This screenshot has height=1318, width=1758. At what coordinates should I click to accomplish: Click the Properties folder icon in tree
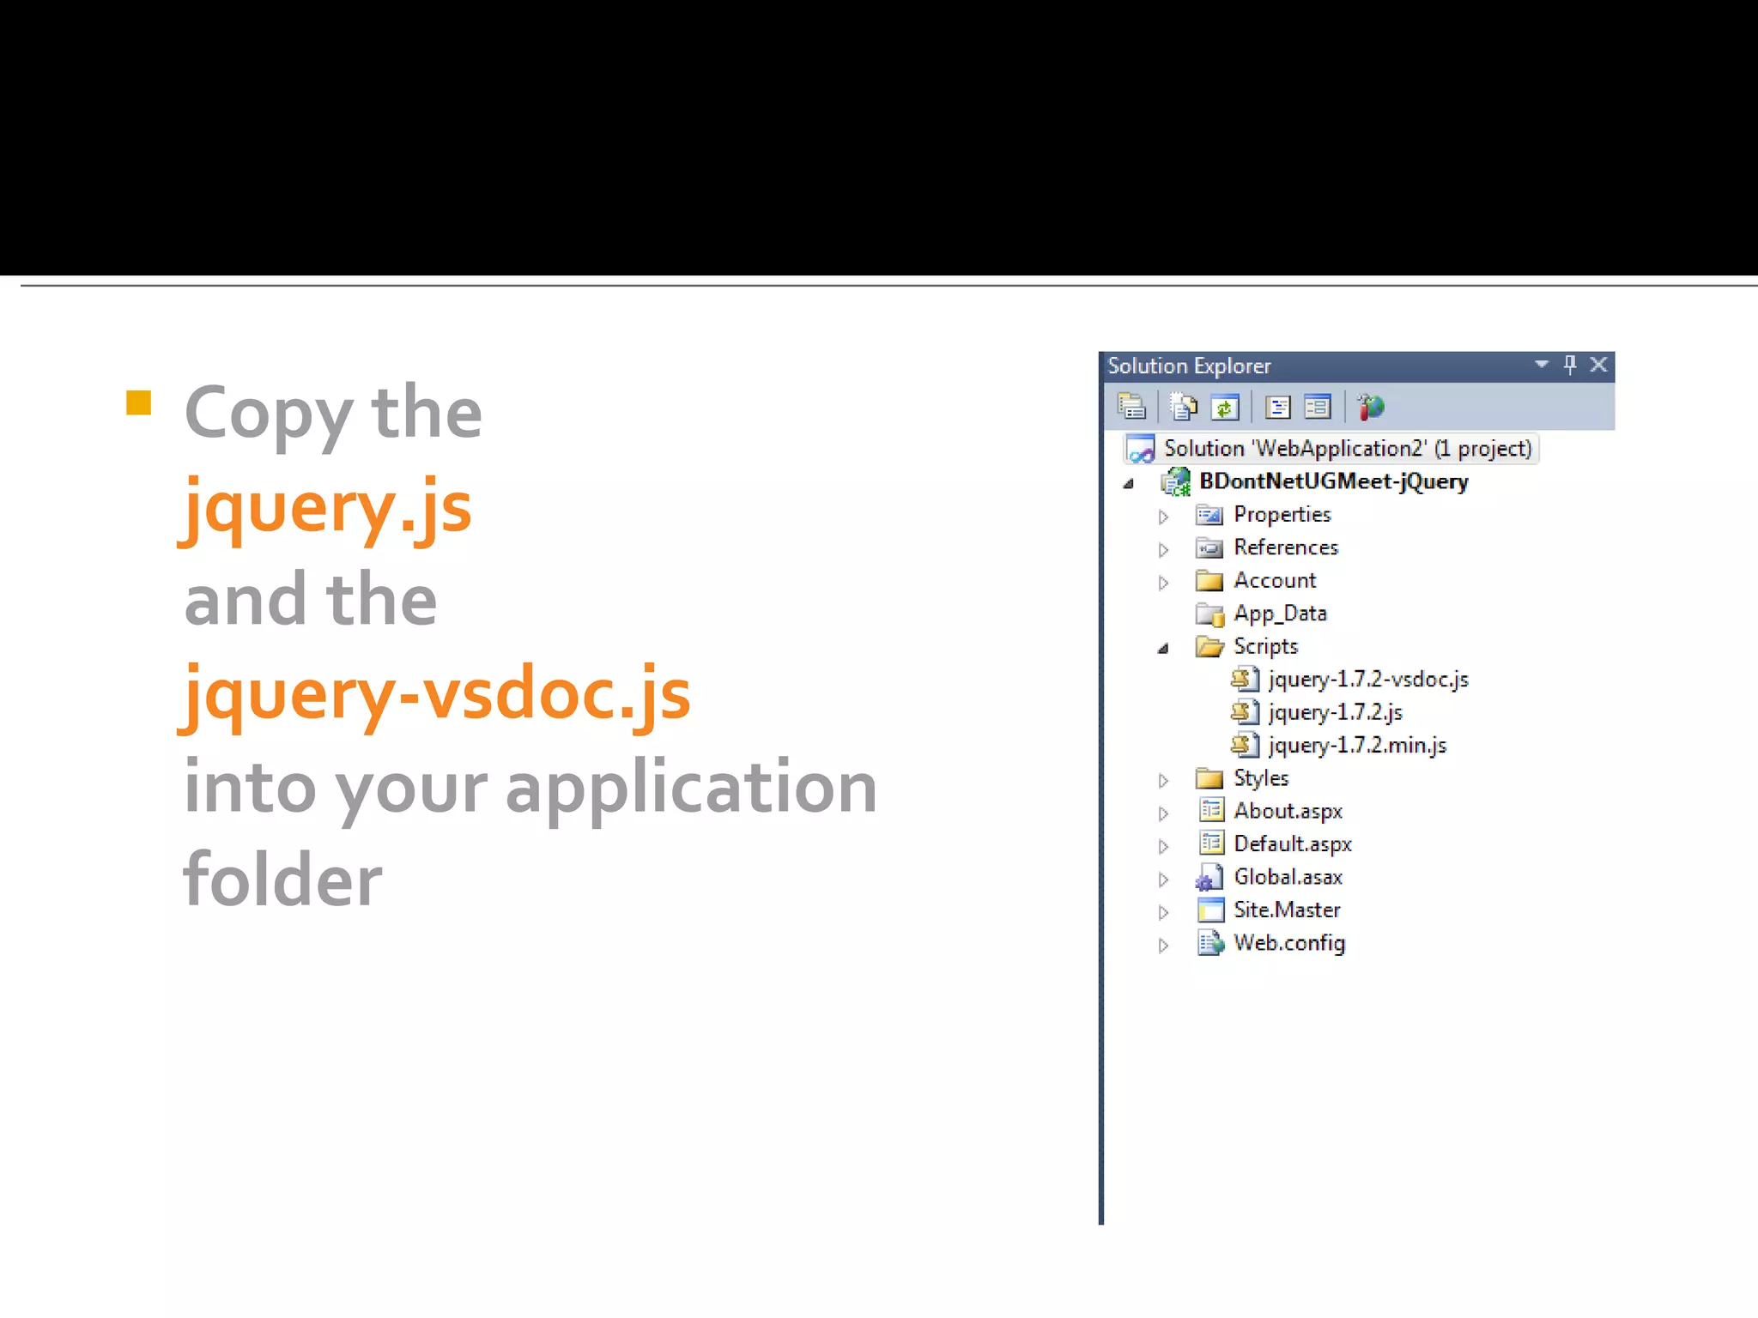click(1209, 515)
